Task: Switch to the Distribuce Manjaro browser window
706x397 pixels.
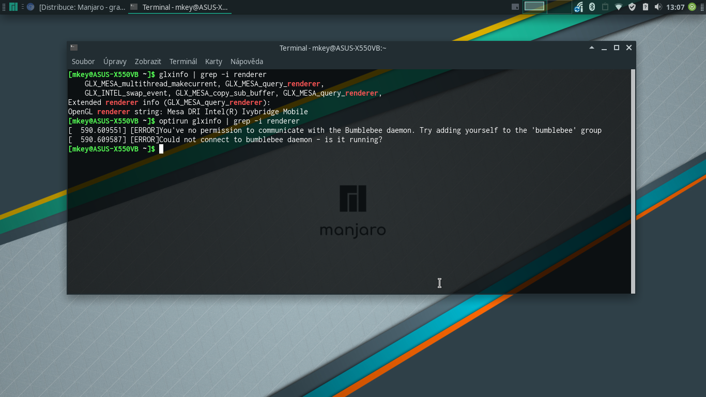Action: [x=76, y=7]
